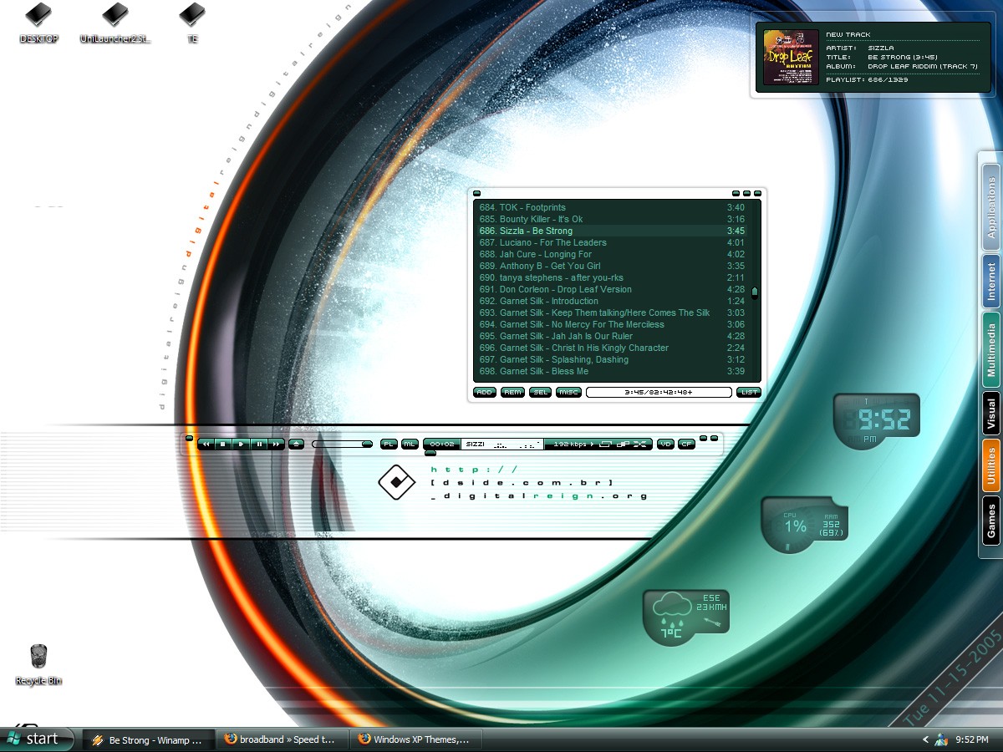
Task: Select '691. Don Corleon - Drop Leaf Version'
Action: tap(612, 289)
